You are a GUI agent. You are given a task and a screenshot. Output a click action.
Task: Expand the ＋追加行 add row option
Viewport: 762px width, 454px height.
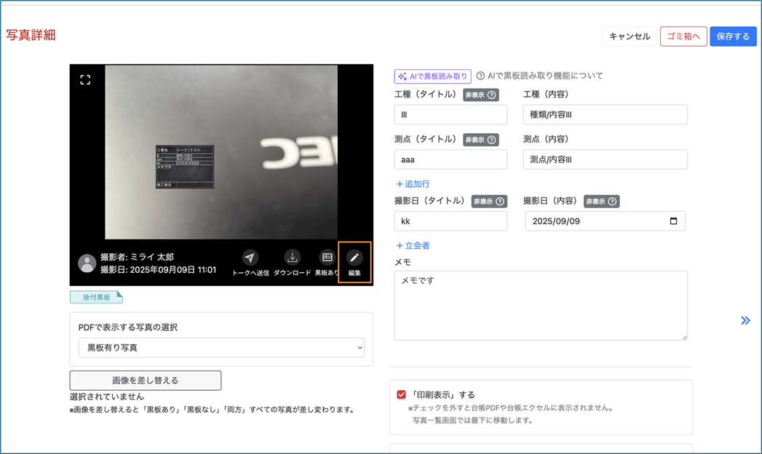pyautogui.click(x=413, y=184)
